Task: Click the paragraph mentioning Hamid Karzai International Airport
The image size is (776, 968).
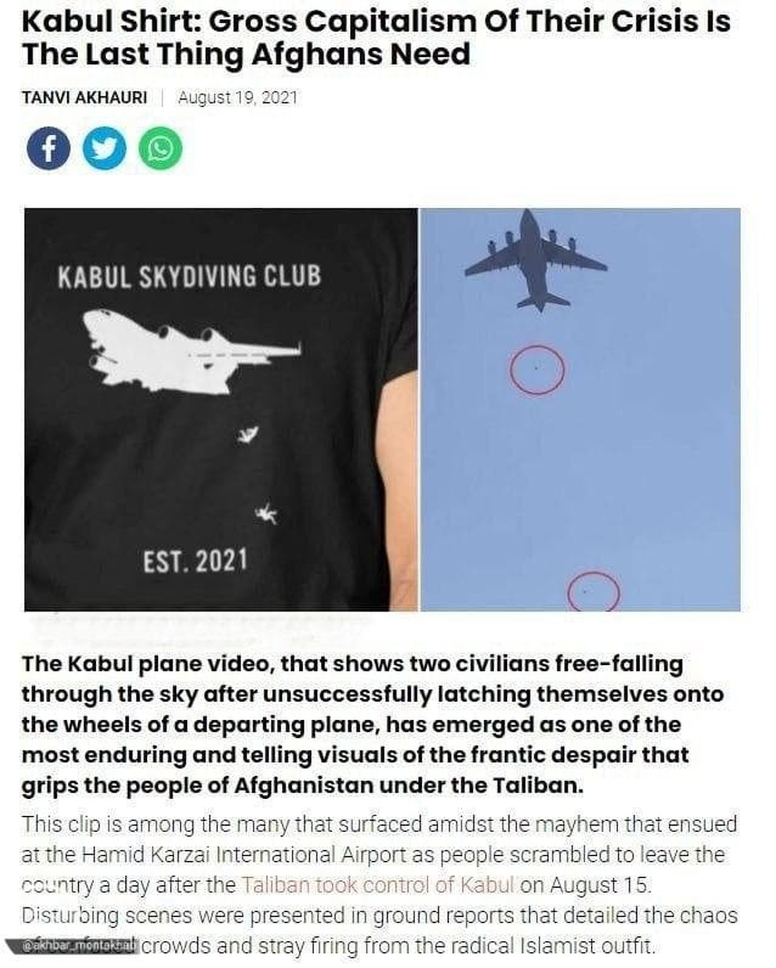Action: 380,885
